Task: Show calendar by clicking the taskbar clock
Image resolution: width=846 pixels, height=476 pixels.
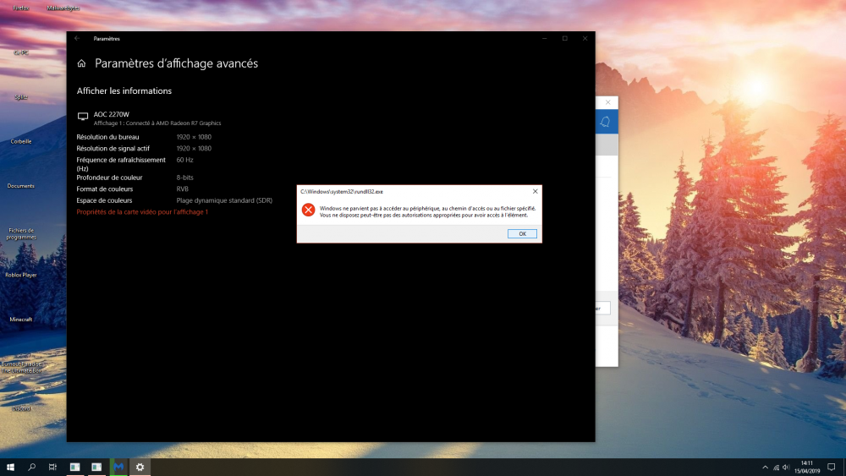Action: (x=807, y=467)
